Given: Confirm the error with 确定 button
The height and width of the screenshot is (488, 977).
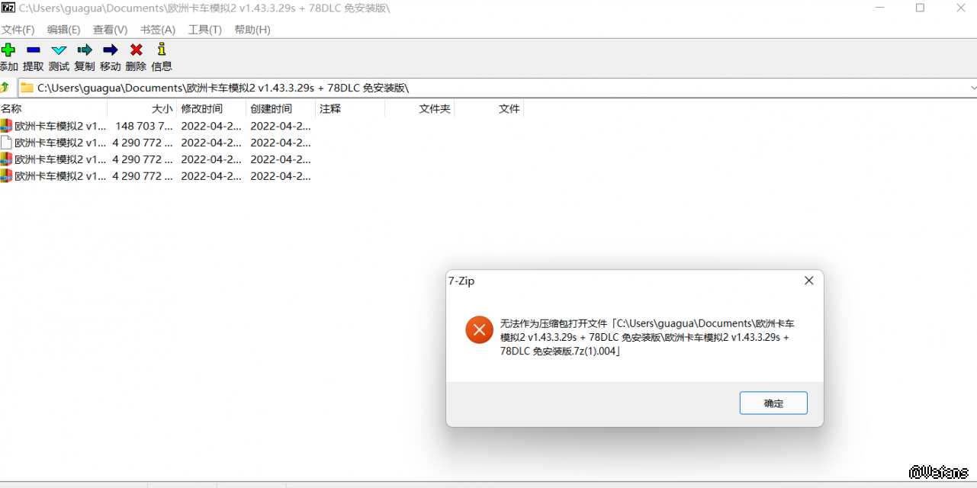Looking at the screenshot, I should [773, 403].
